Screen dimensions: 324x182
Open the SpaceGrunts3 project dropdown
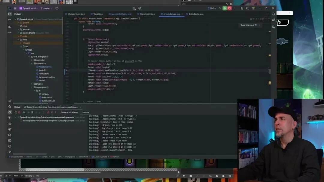pos(28,8)
